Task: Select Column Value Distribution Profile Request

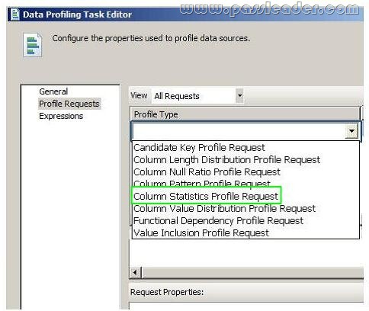Action: [x=224, y=209]
